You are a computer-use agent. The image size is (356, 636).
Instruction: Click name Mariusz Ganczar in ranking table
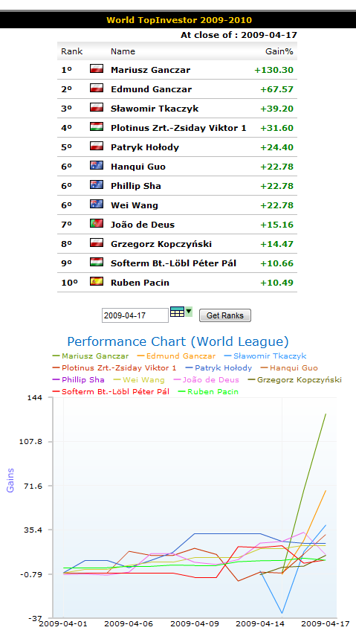click(150, 70)
